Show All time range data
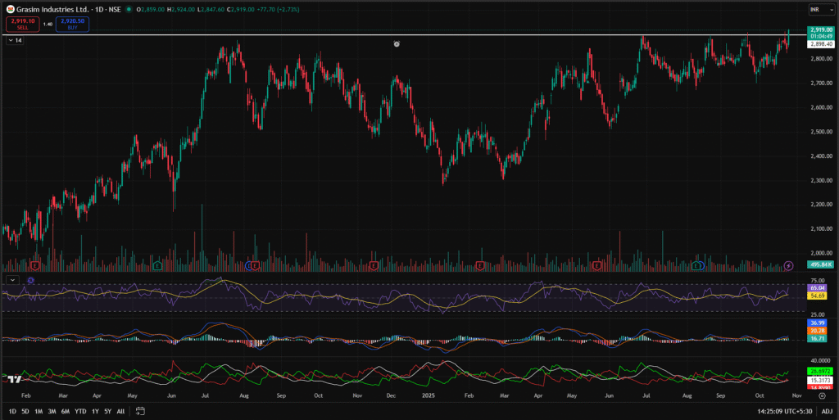The height and width of the screenshot is (420, 839). [x=121, y=411]
